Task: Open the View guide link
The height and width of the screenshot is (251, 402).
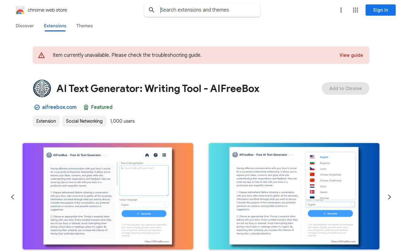Action: 351,55
